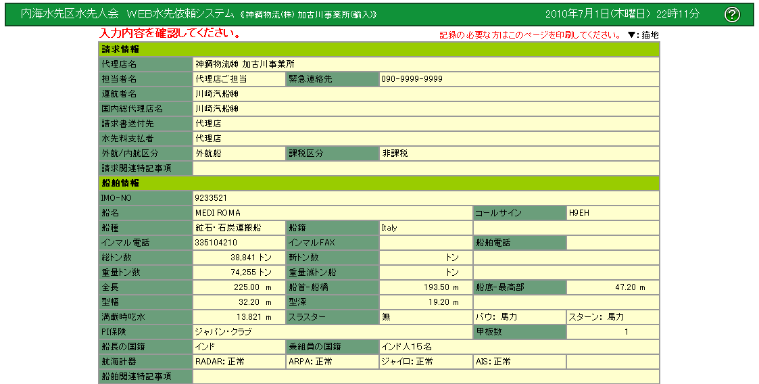Screen dimensions: 759x384
Task: Click the print this page notice
Action: click(530, 35)
